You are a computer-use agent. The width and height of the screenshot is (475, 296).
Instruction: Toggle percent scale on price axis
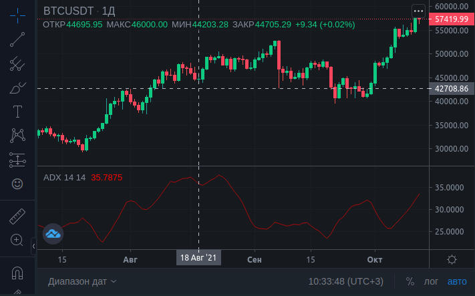pyautogui.click(x=410, y=281)
